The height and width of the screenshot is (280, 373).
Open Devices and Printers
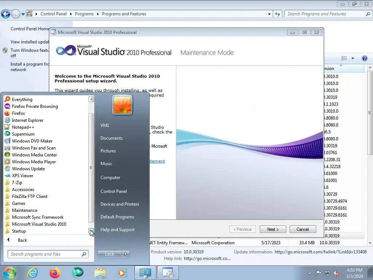point(120,204)
